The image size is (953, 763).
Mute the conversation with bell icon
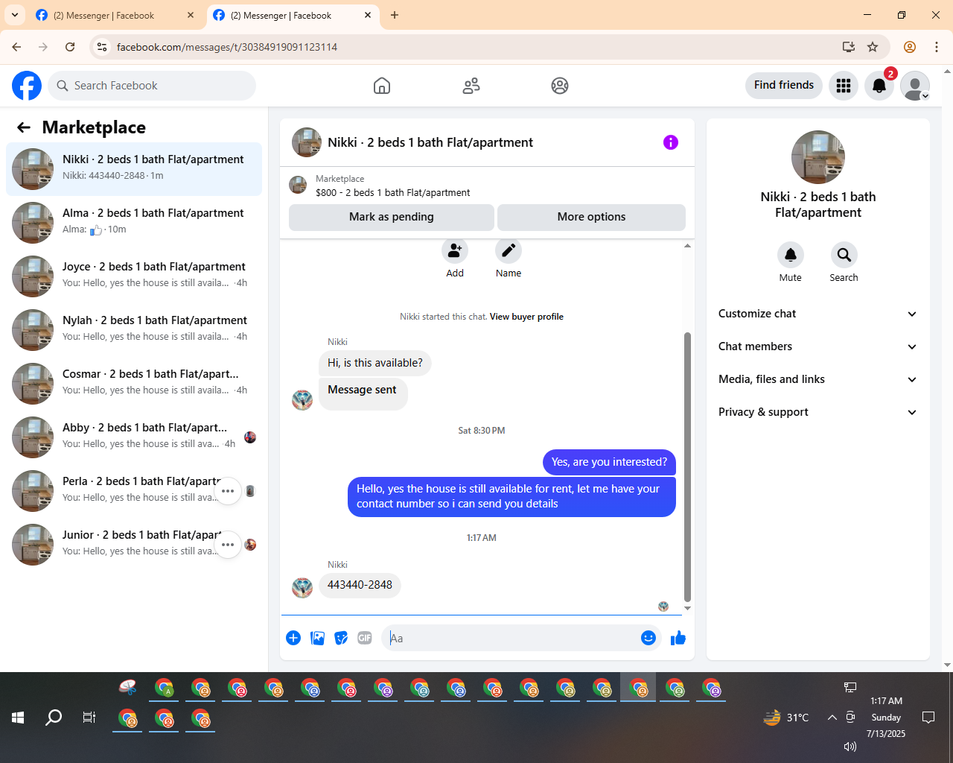tap(791, 255)
